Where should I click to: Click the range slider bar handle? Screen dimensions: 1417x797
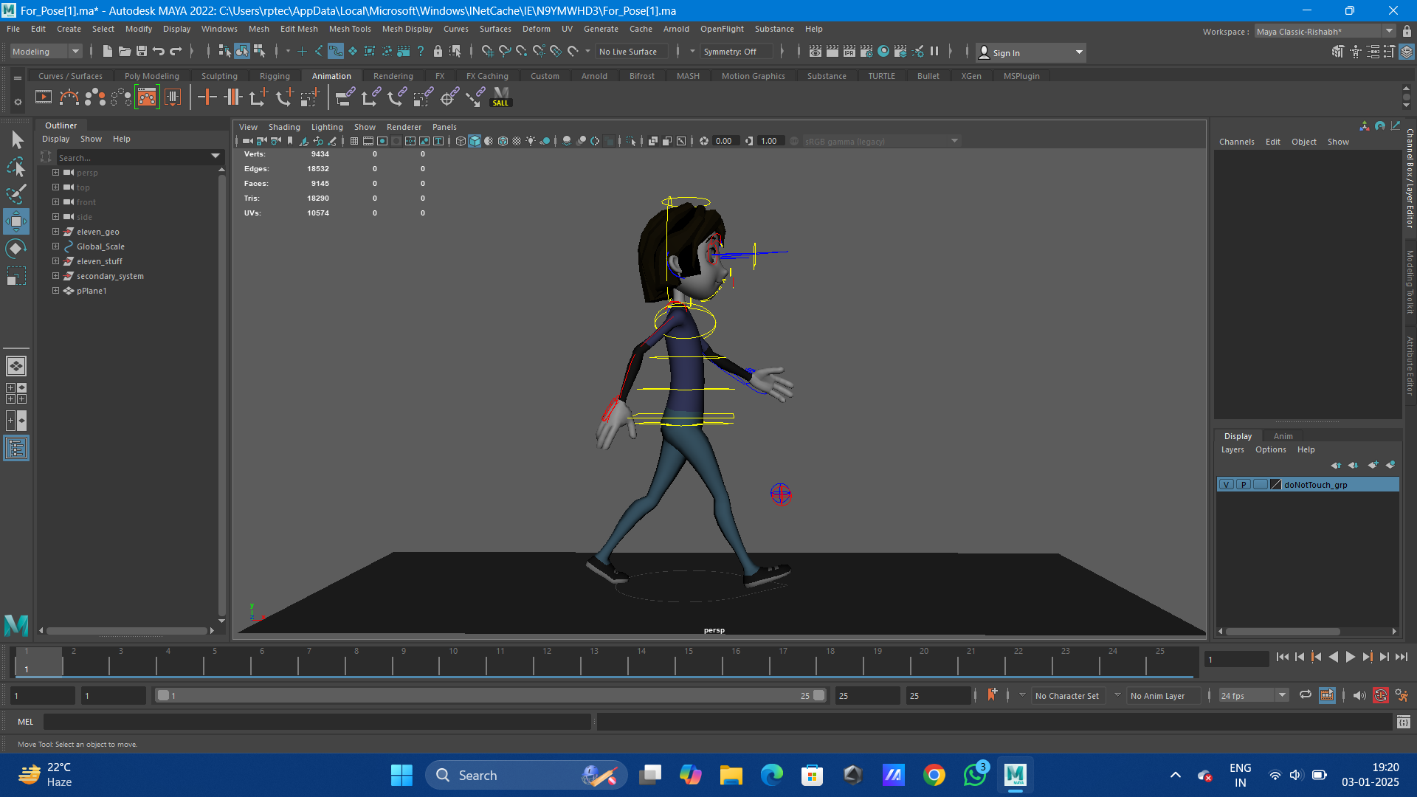pos(491,695)
